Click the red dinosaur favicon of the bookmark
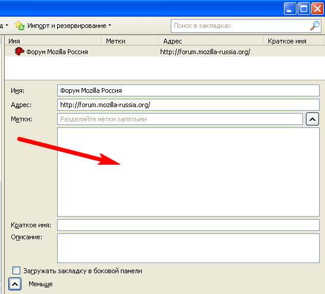This screenshot has width=325, height=294. pos(19,51)
